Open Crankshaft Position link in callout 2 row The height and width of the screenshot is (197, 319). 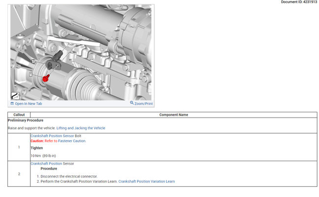46,164
